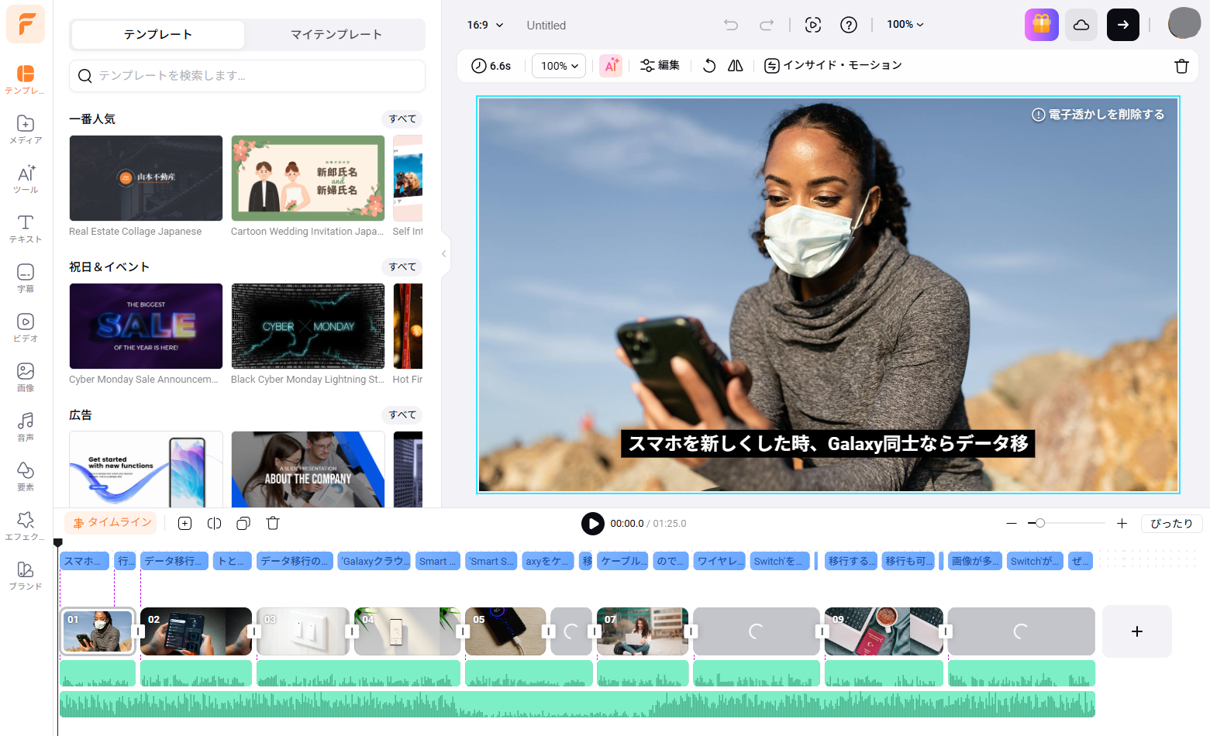
Task: Expand the 100% zoom dropdown in top bar
Action: [905, 25]
